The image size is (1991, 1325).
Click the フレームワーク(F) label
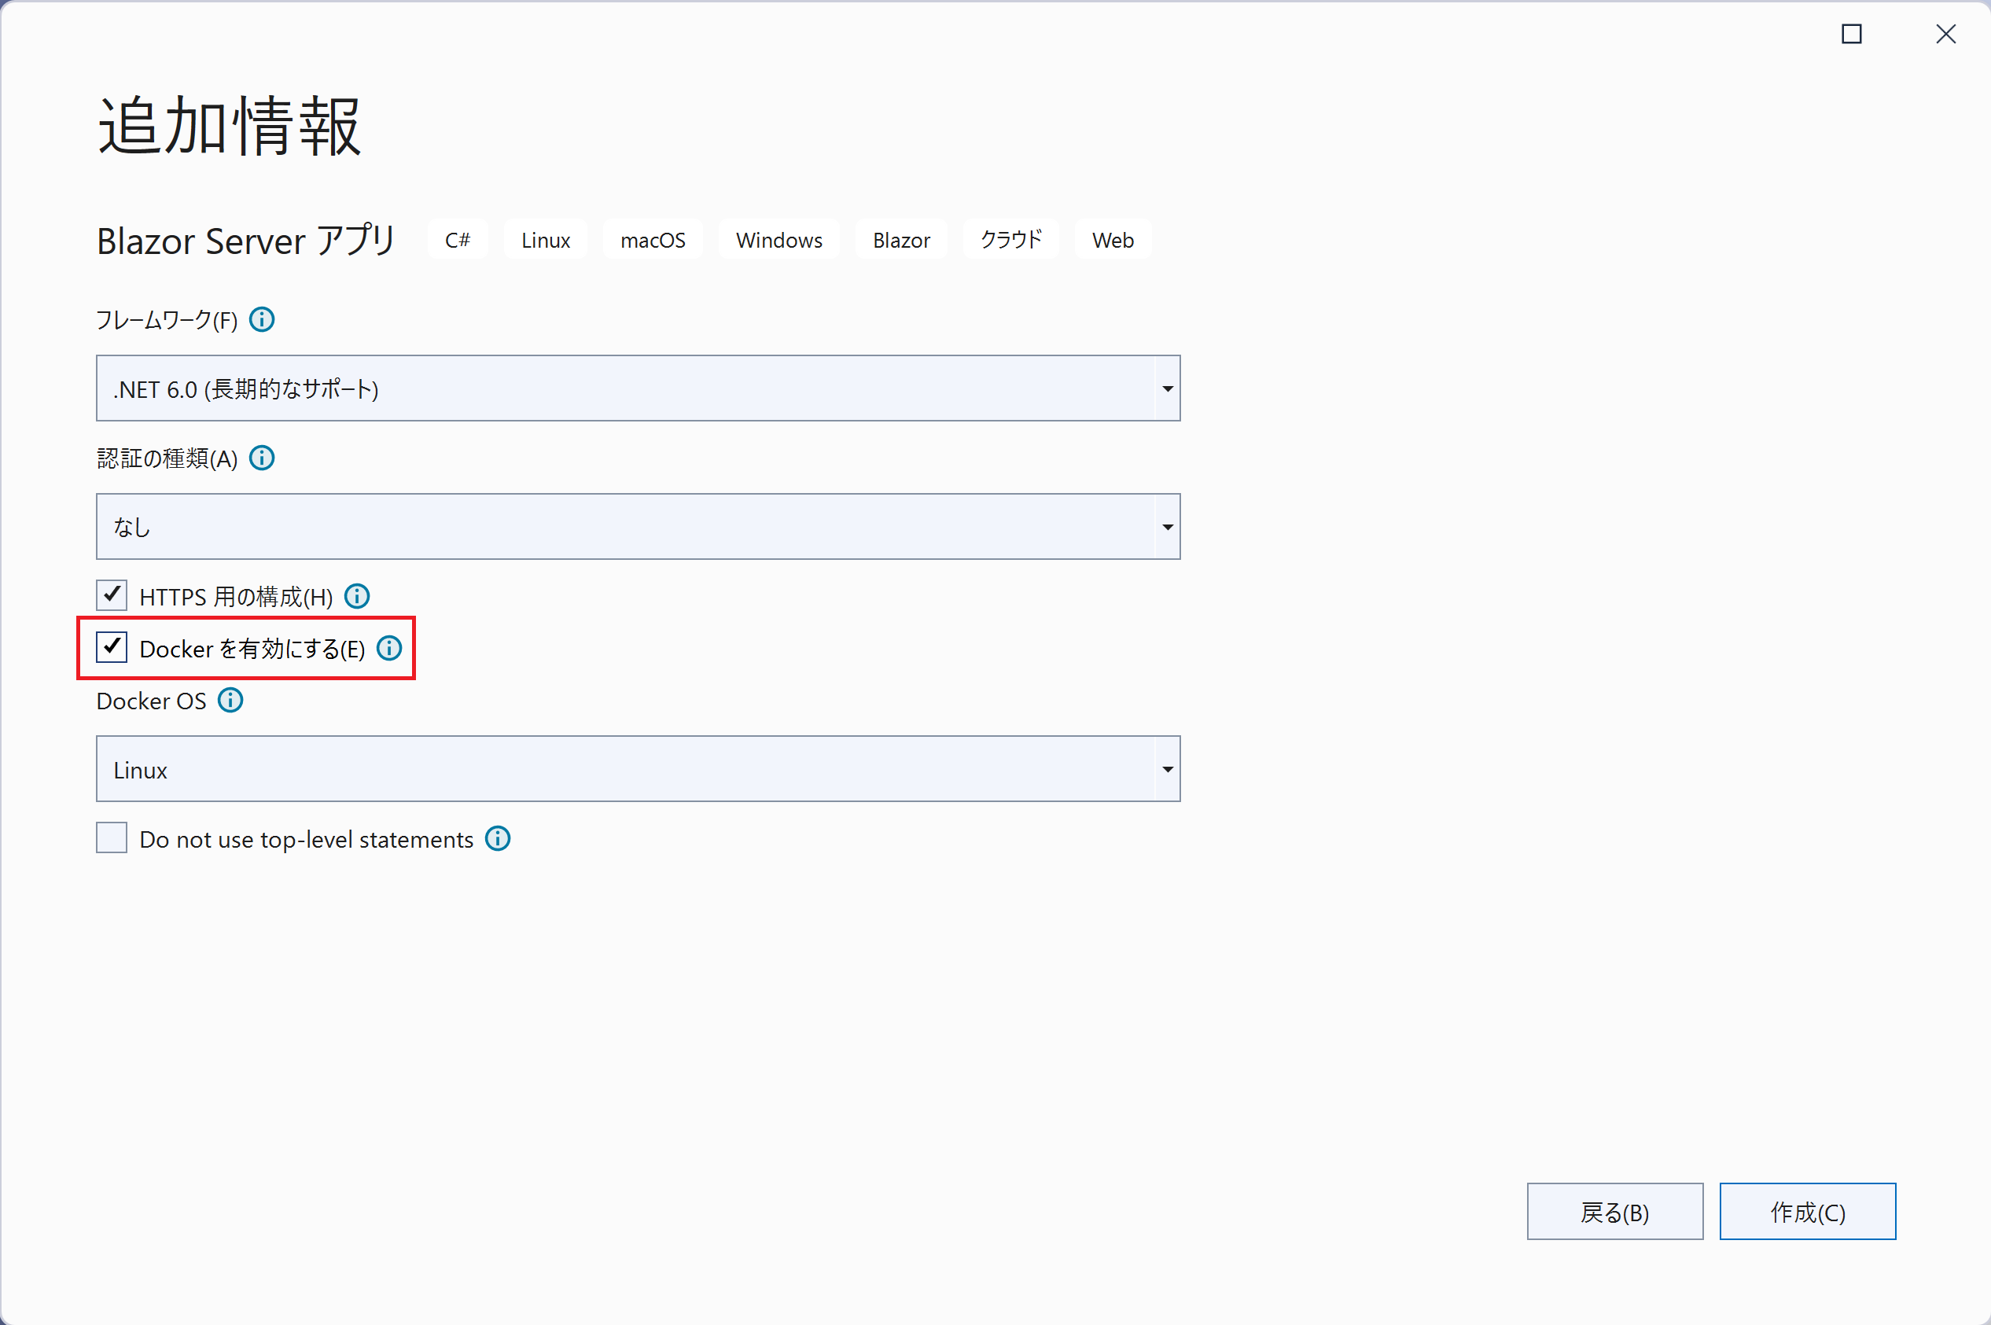pyautogui.click(x=167, y=320)
